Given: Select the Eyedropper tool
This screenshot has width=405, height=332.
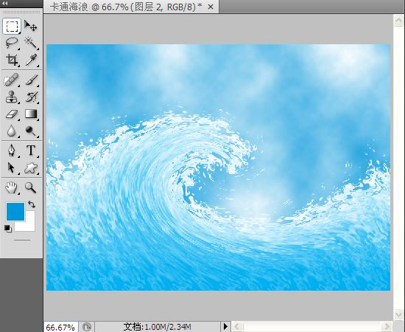Looking at the screenshot, I should coord(31,60).
